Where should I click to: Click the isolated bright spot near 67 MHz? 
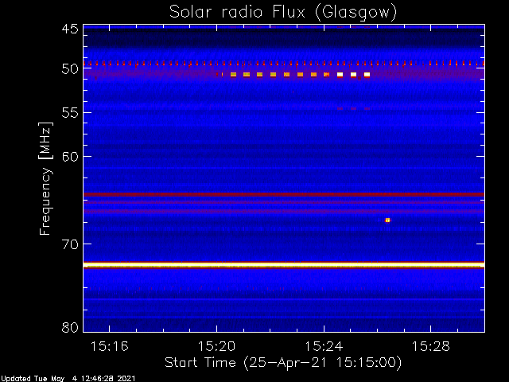click(387, 220)
